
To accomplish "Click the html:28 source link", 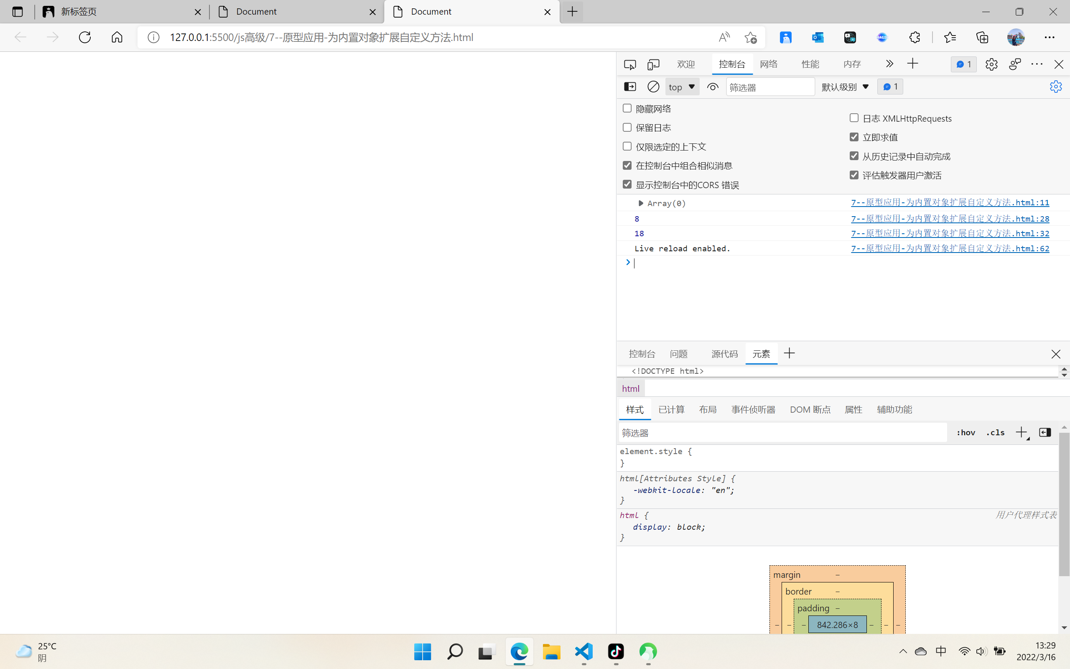I will point(950,219).
